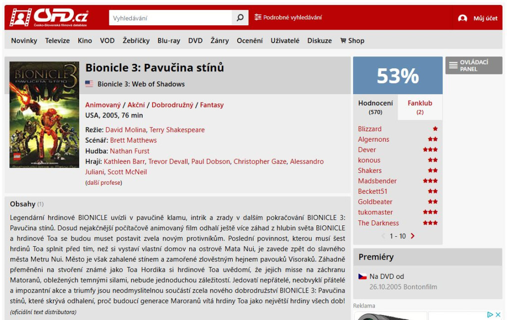Open Můj účet account menu
The image size is (507, 320).
478,18
